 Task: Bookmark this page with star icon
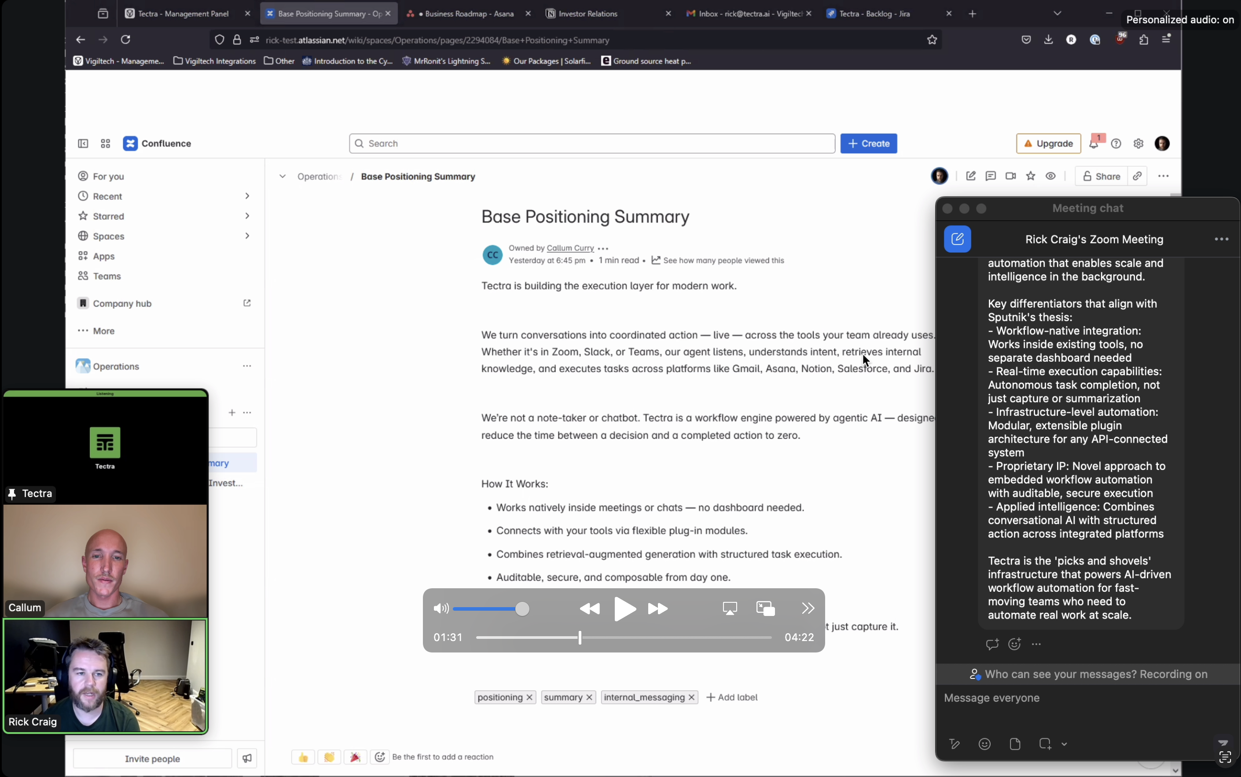tap(932, 40)
